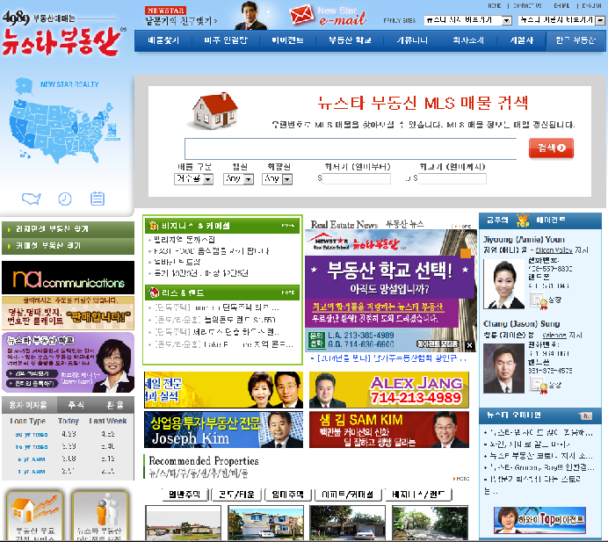Expand the 침실 bedrooms Any dropdown
The height and width of the screenshot is (542, 608).
(x=238, y=178)
